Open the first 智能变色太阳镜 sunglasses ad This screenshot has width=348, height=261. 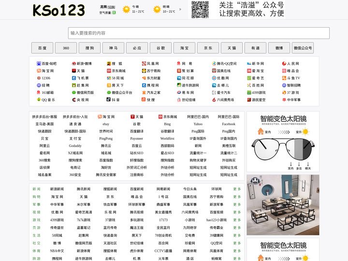tap(283, 142)
